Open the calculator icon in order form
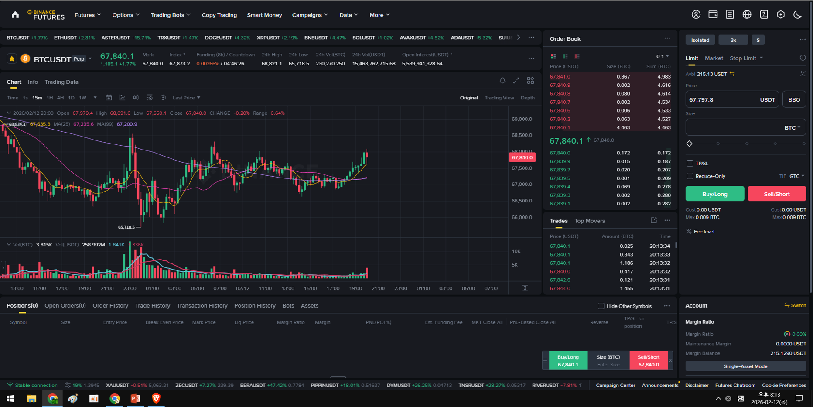The image size is (813, 407). coord(803,74)
